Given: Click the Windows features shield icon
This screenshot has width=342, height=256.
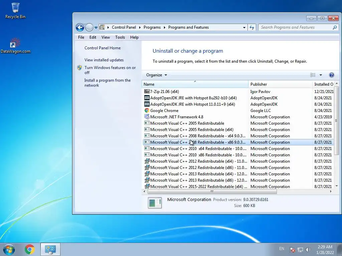Looking at the screenshot, I should (x=79, y=68).
